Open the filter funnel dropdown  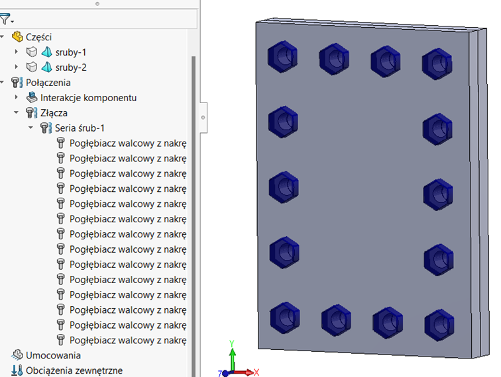[x=7, y=19]
